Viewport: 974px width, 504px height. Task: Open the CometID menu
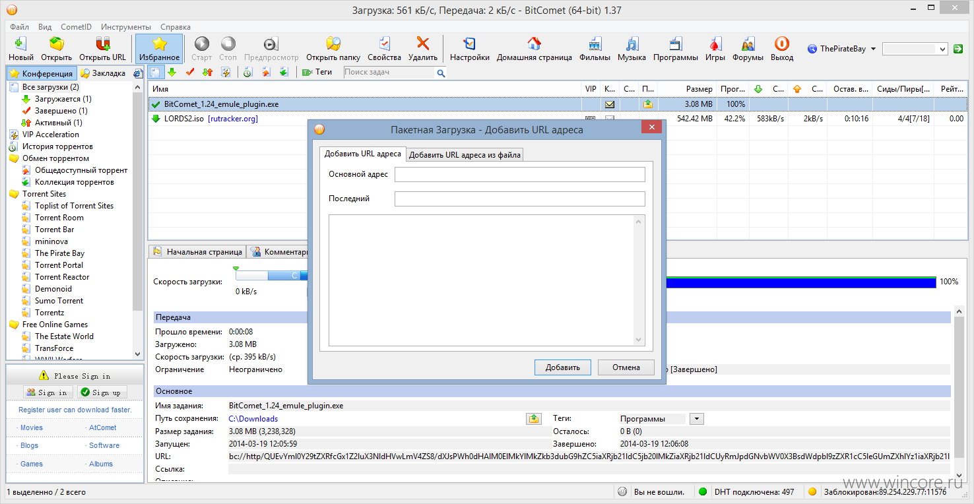coord(76,27)
